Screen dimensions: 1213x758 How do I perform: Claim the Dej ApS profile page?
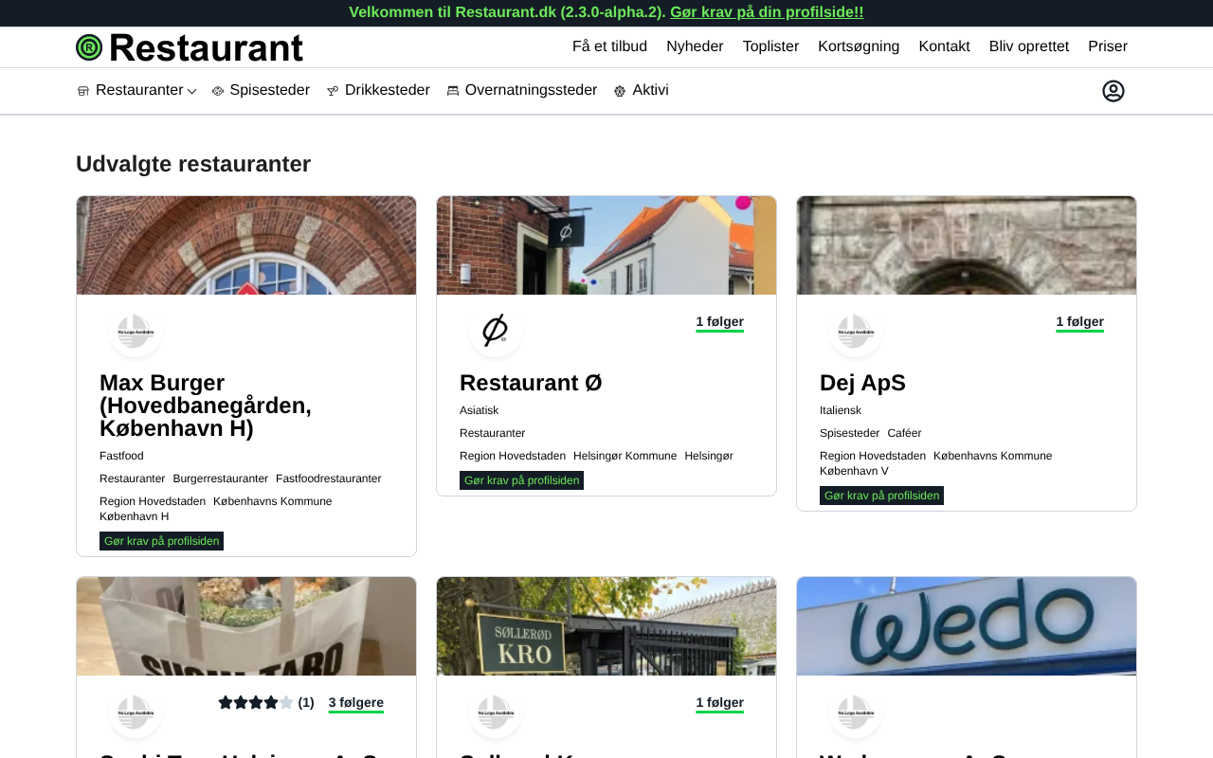881,496
